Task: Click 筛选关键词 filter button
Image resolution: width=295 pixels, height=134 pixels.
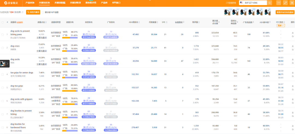Action: pos(33,12)
